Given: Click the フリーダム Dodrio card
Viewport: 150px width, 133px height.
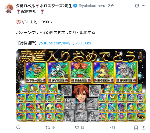Looking at the screenshot, I should coord(35,72).
